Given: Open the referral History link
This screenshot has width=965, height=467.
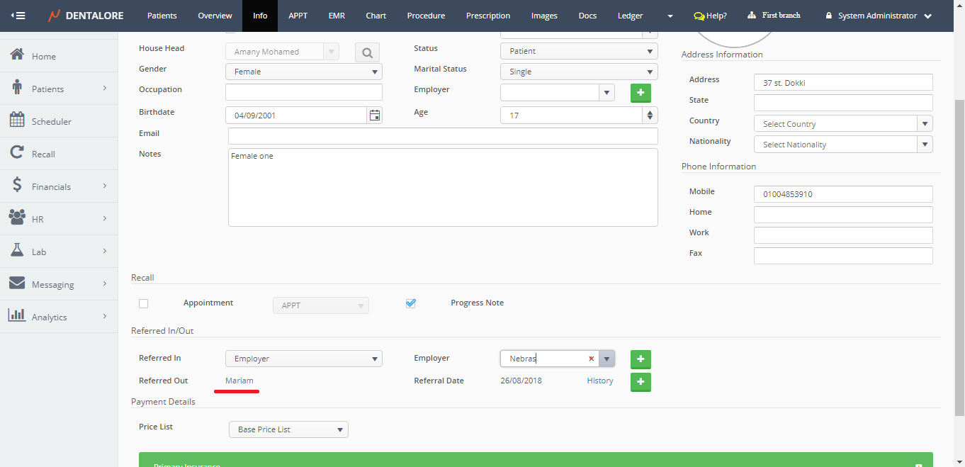Looking at the screenshot, I should pyautogui.click(x=599, y=381).
